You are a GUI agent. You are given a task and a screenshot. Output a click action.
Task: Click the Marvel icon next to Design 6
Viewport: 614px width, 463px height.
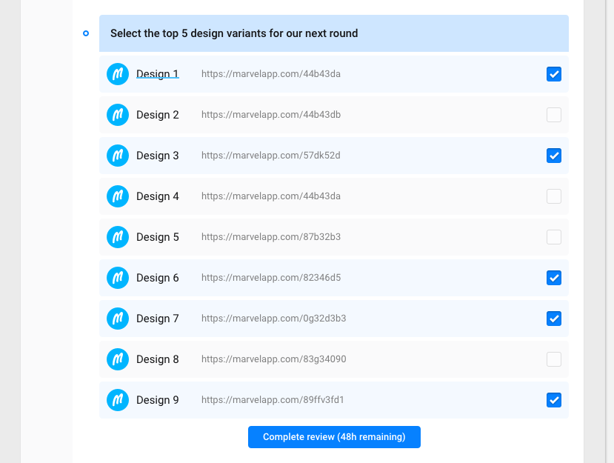tap(117, 278)
